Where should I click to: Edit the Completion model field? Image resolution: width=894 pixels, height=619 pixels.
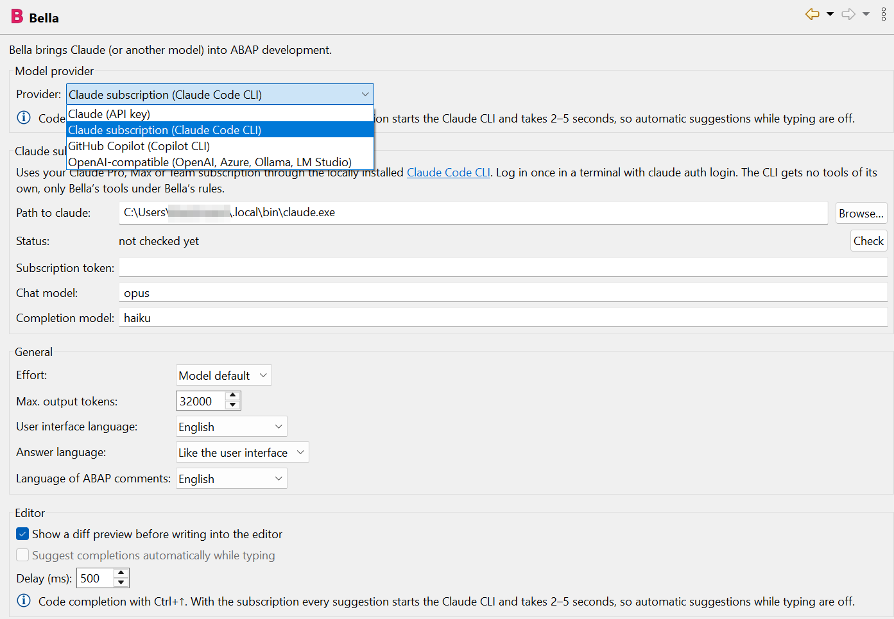(x=503, y=318)
